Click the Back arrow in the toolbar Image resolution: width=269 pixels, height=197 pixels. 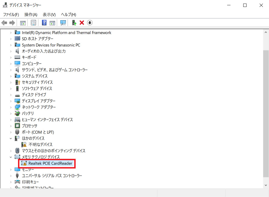click(4, 23)
